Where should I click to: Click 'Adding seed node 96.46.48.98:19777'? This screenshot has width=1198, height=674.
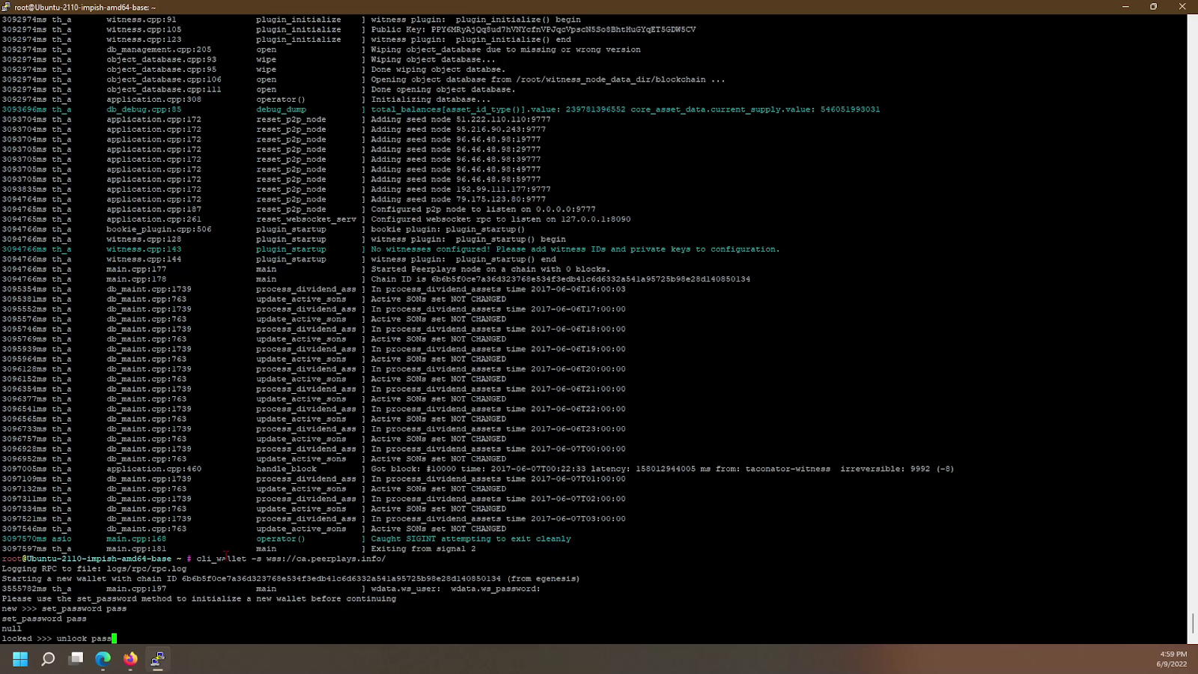456,139
